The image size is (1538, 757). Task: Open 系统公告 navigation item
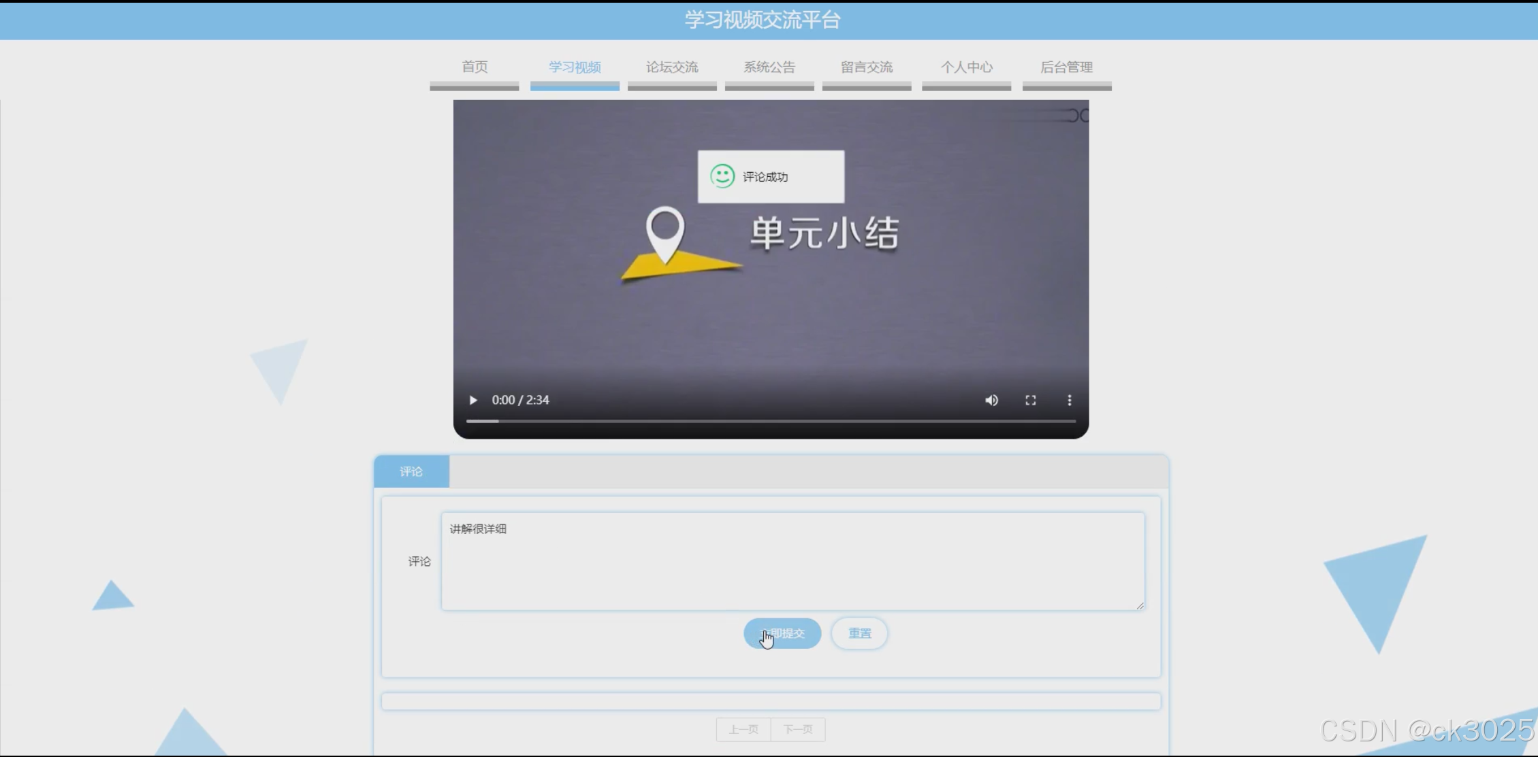tap(769, 67)
